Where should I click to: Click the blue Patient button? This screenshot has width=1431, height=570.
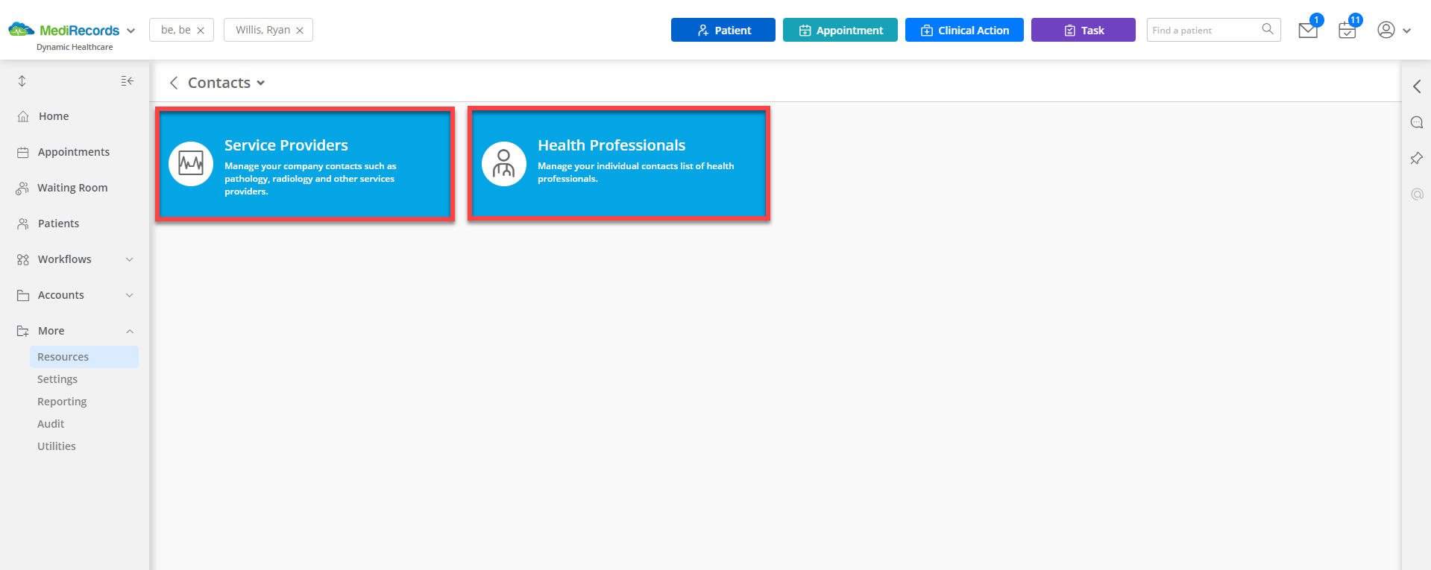pyautogui.click(x=723, y=30)
